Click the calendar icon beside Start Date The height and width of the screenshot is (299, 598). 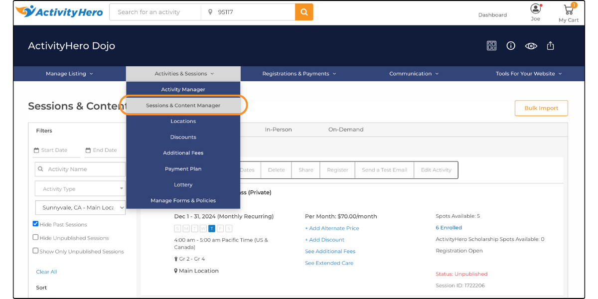(36, 150)
